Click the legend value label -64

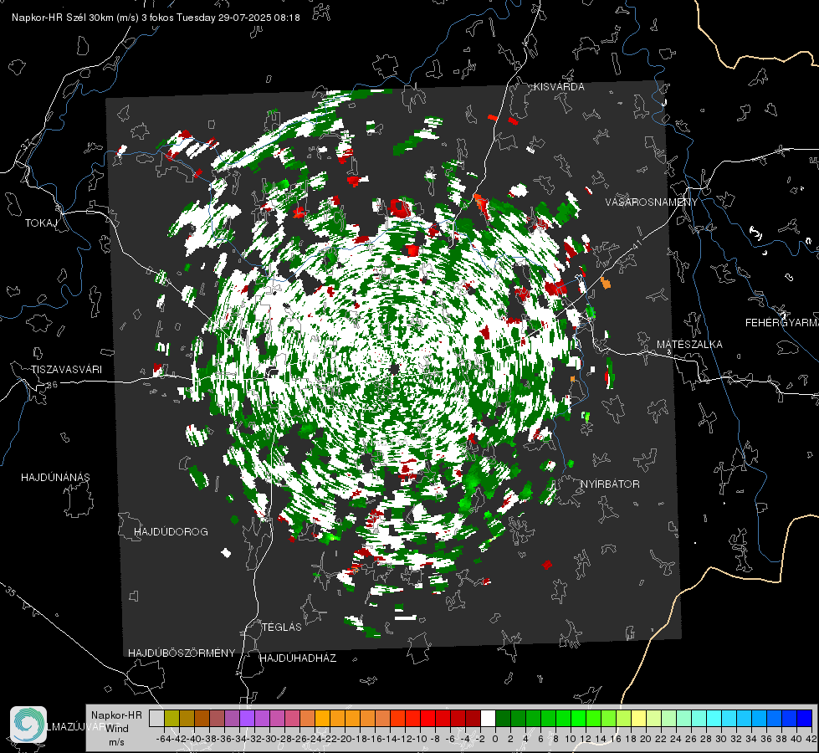163,739
